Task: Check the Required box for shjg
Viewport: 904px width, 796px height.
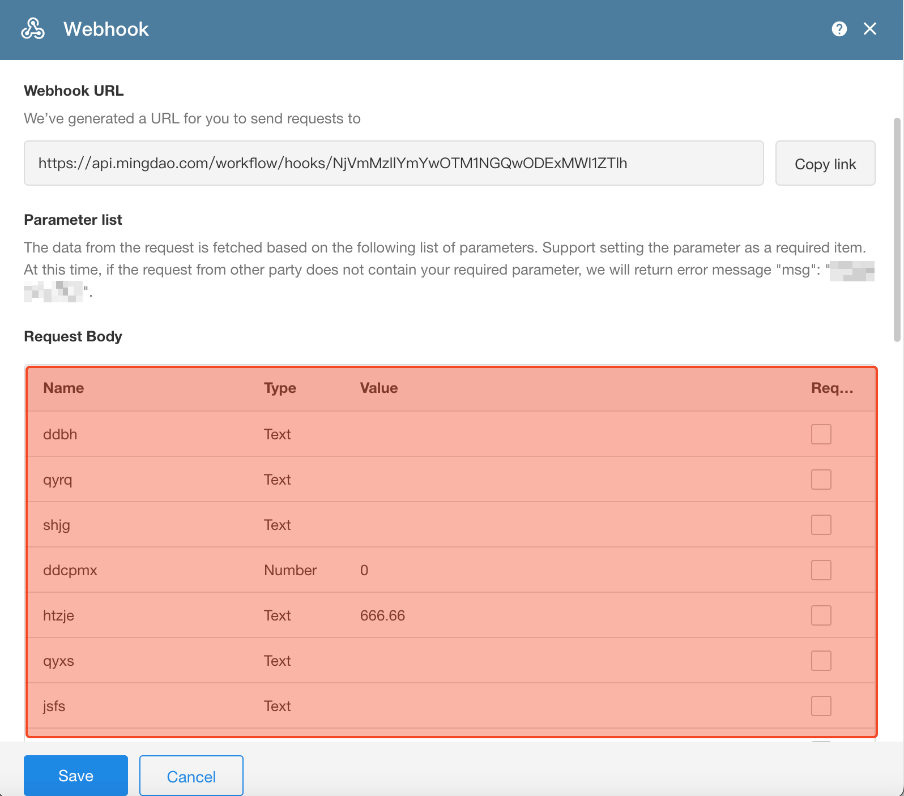Action: (x=821, y=525)
